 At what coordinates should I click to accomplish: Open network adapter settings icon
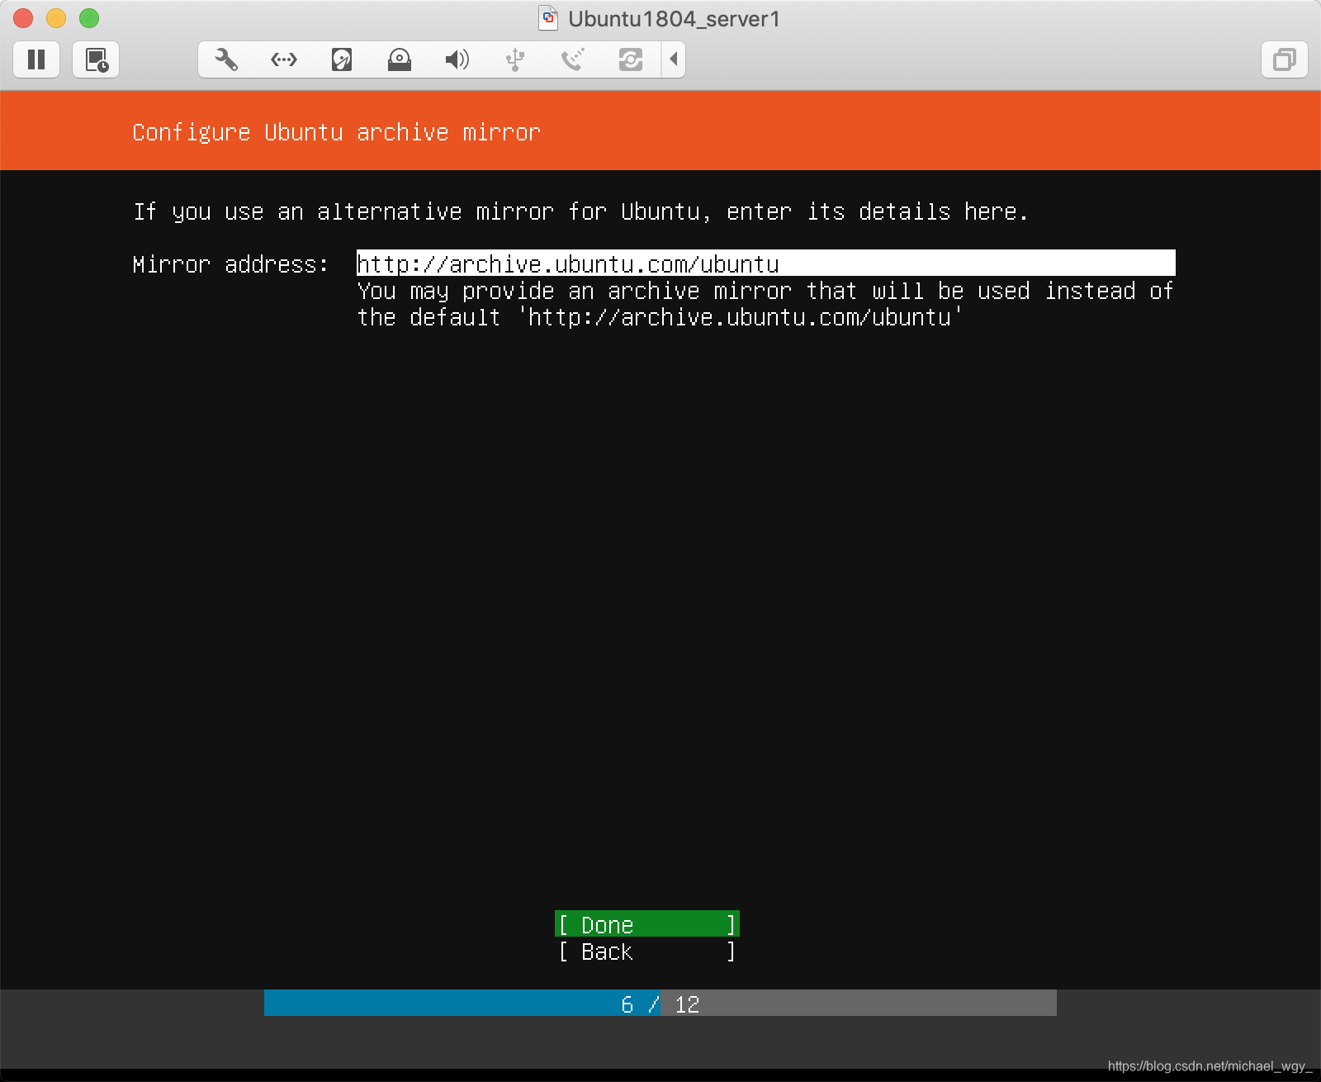coord(284,59)
